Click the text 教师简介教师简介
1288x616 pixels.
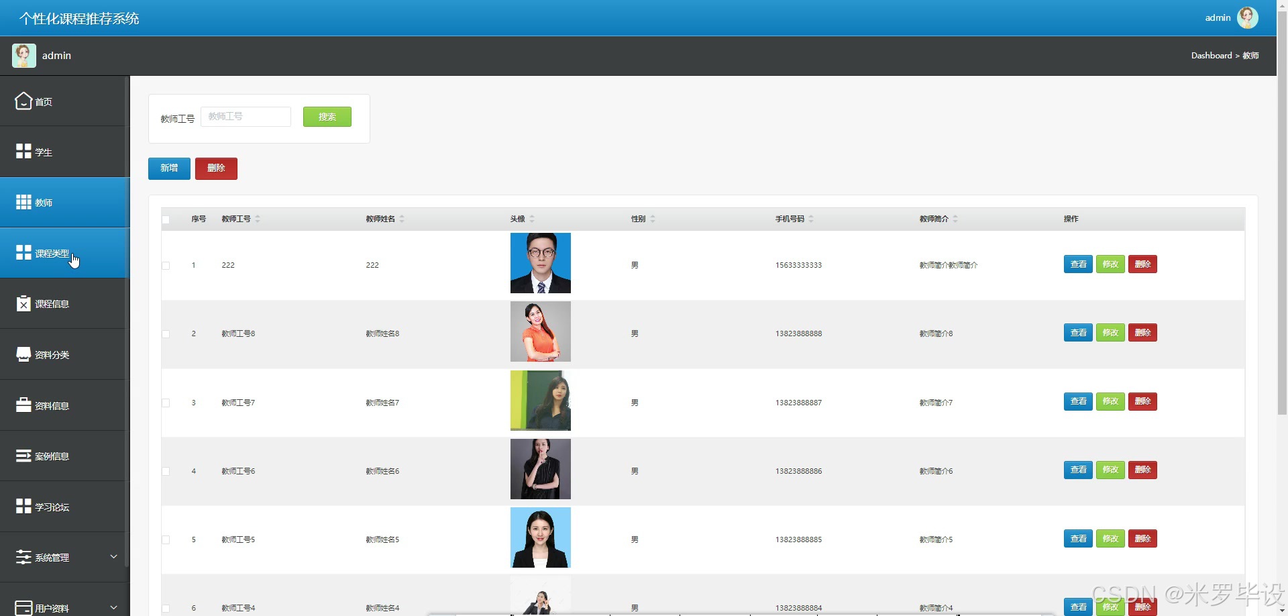tap(949, 265)
